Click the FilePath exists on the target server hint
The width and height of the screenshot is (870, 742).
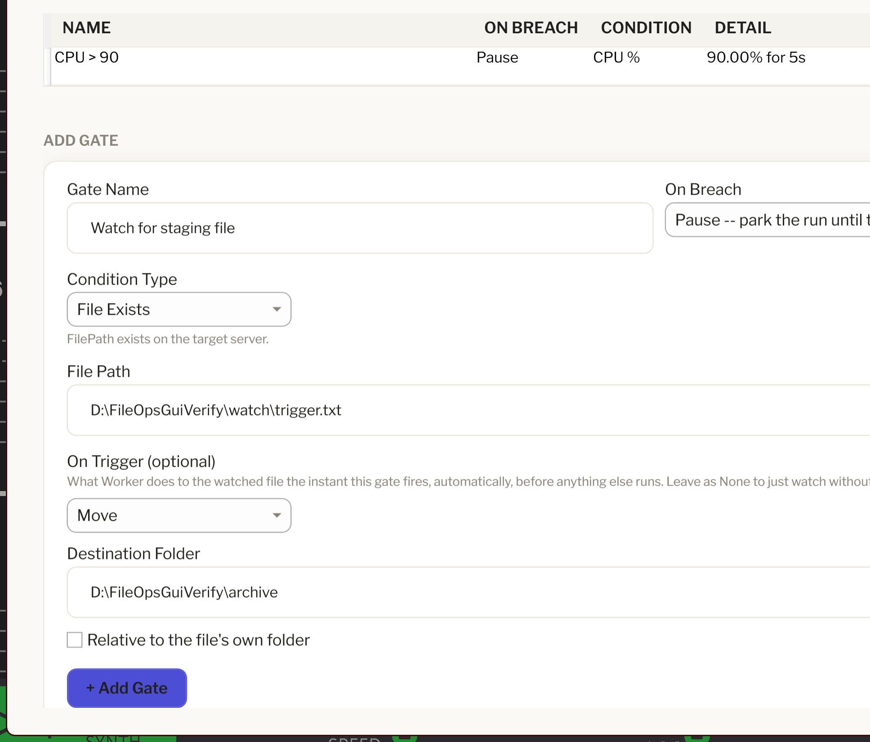click(168, 339)
